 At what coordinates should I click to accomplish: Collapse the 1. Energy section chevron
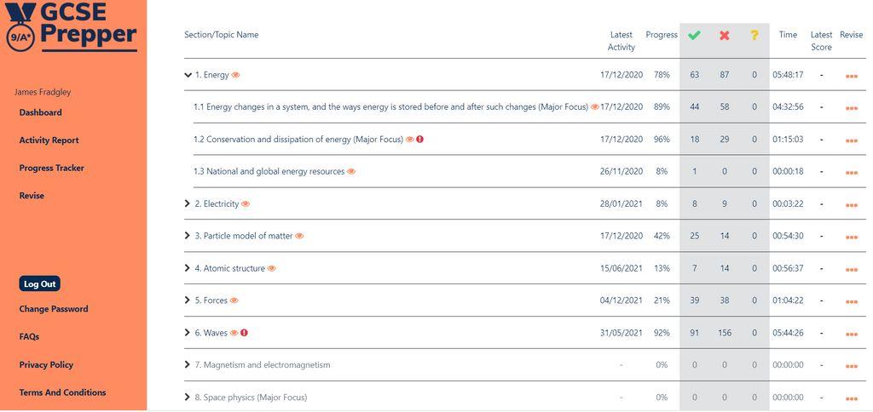pyautogui.click(x=188, y=75)
